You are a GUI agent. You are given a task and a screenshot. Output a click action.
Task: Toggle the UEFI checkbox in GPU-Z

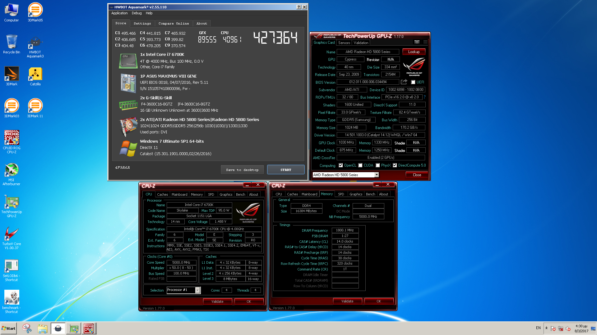(x=413, y=82)
